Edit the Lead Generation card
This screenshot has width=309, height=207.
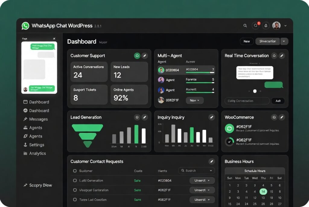[x=145, y=117]
